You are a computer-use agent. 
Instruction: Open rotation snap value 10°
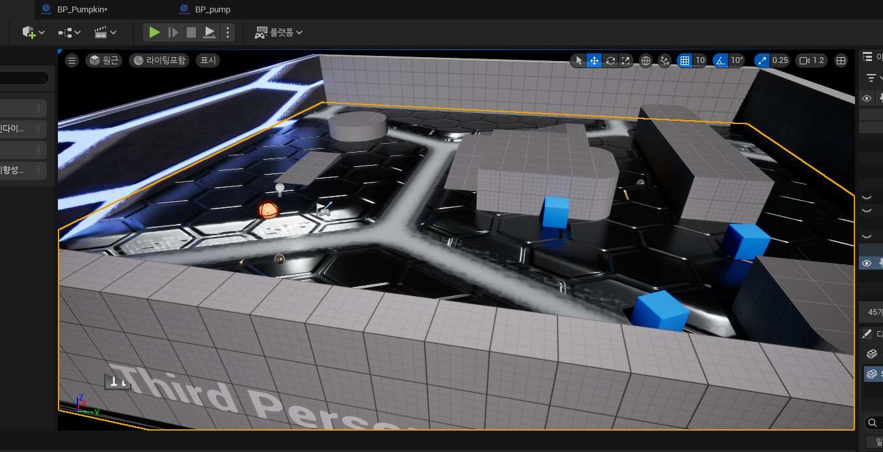737,60
